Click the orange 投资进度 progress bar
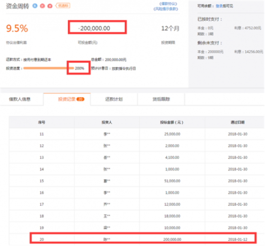Screen dimensions: 265x246 (48, 68)
